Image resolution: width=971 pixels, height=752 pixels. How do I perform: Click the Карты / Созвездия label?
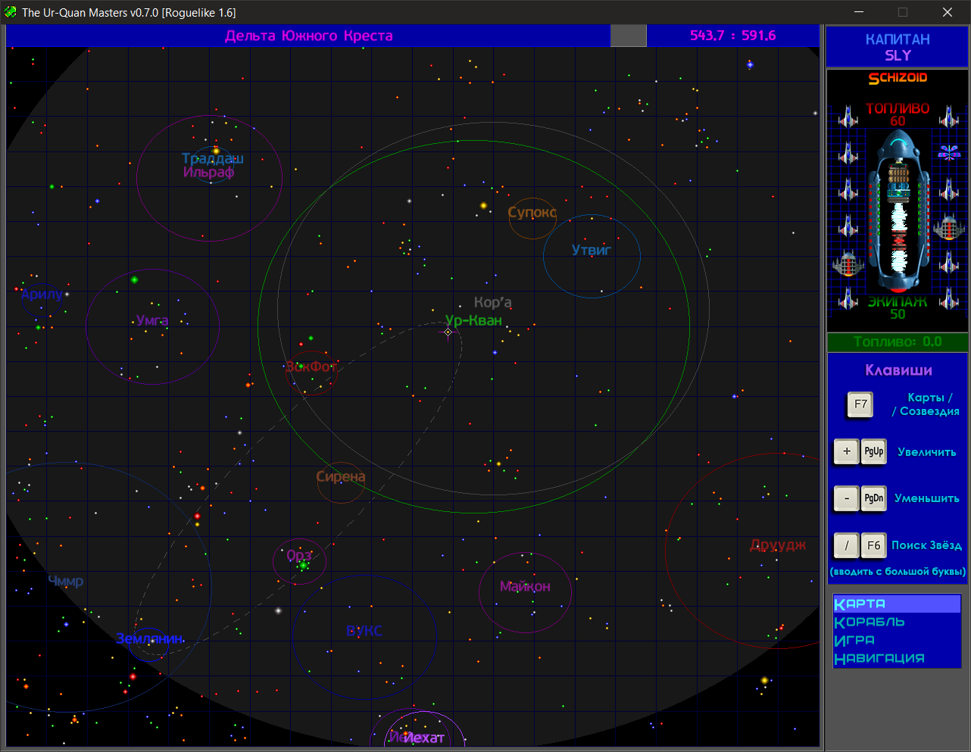[x=926, y=404]
